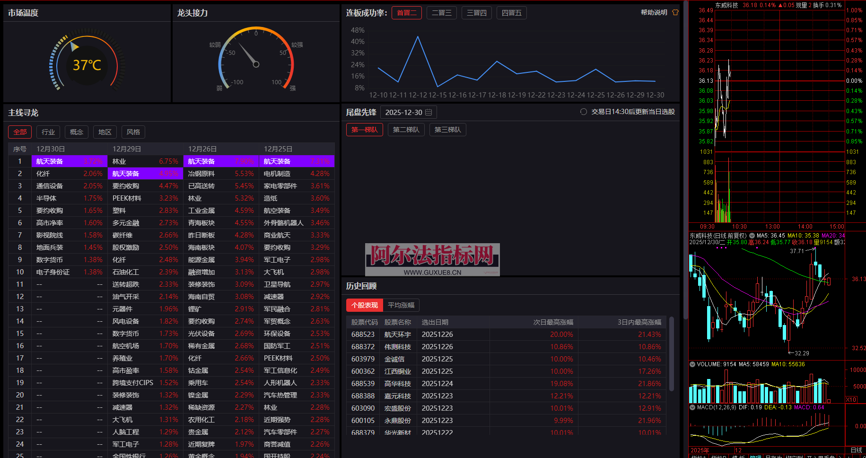This screenshot has width=866, height=458.
Task: Open the 尾盘先锋 date selector dropdown
Action: point(408,112)
